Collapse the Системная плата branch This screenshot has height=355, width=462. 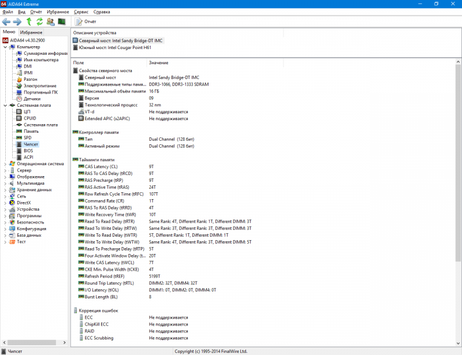[x=5, y=105]
